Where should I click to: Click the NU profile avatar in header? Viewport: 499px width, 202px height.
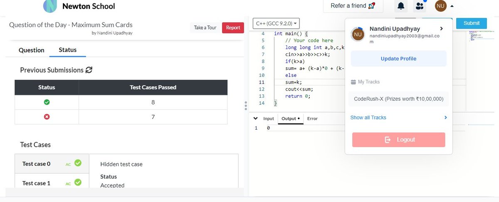441,6
